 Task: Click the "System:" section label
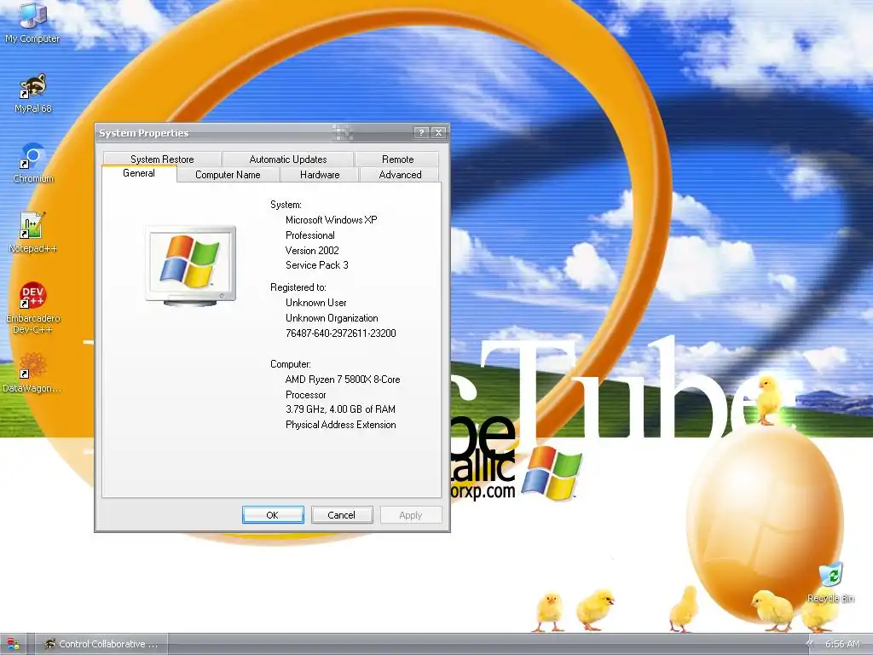point(286,205)
